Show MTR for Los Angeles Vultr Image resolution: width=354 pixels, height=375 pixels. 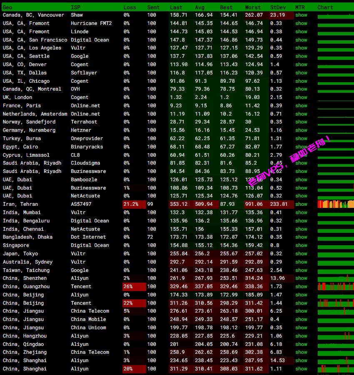301,48
